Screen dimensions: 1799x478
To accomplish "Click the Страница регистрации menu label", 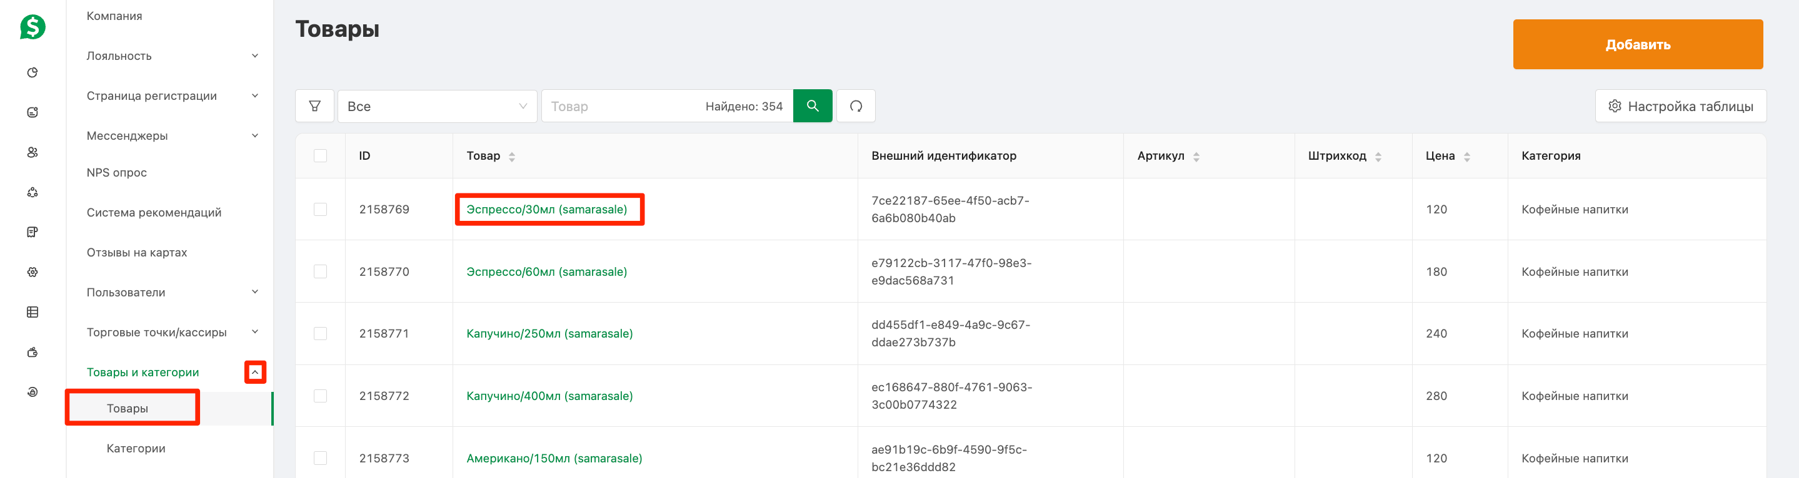I will pyautogui.click(x=151, y=95).
